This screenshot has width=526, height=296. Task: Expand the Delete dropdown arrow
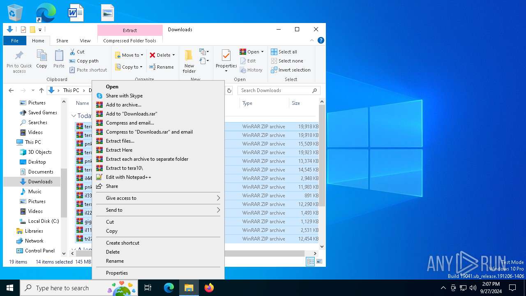tap(173, 55)
